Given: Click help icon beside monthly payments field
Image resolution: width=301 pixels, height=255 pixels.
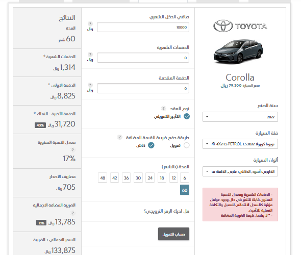Looking at the screenshot, I should coord(90,55).
